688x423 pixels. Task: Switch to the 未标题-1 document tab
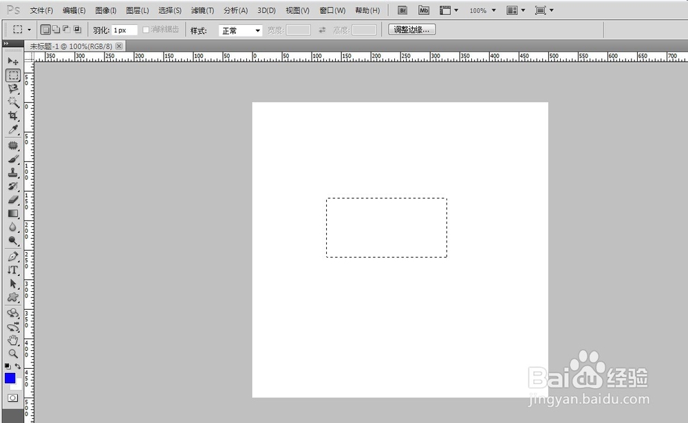point(71,46)
